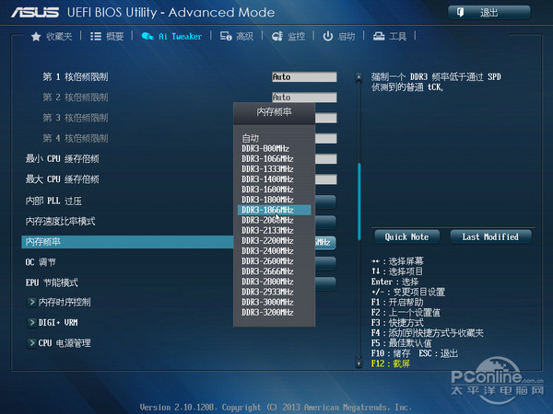Select the 内存速度比率模式 setting row

tap(61, 222)
